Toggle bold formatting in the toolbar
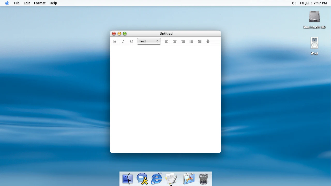Screen dimensions: 331x186 click(115, 41)
